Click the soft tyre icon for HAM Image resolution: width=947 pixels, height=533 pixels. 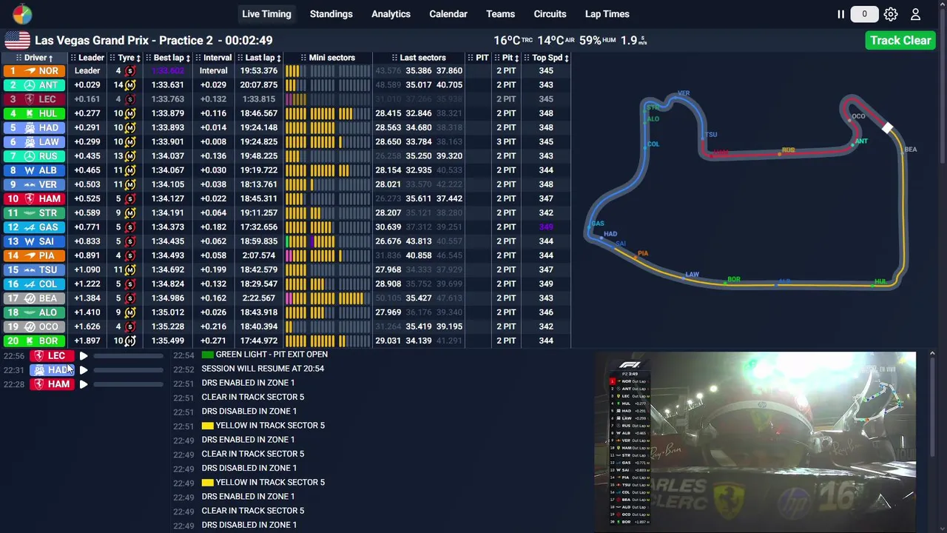click(x=129, y=198)
